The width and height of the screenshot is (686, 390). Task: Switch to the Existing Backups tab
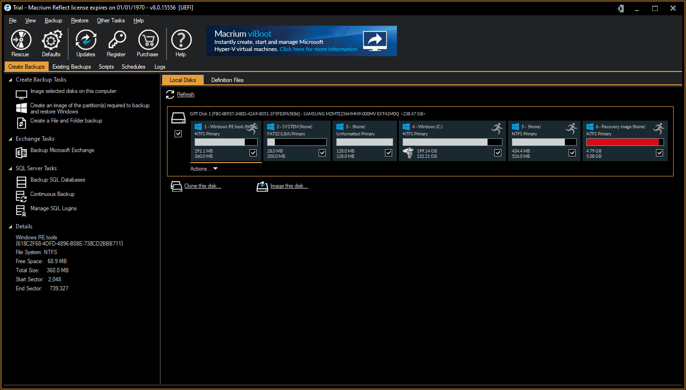(x=72, y=66)
